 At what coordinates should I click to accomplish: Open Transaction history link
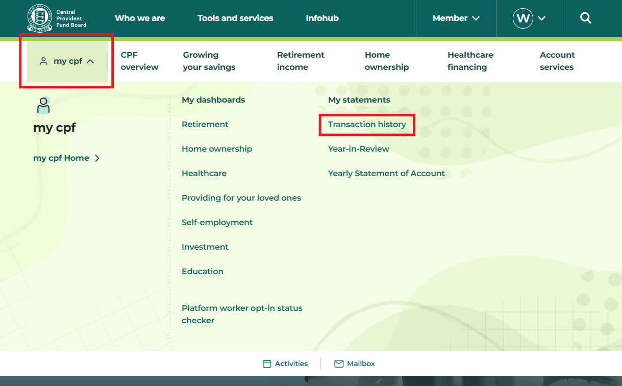[367, 125]
